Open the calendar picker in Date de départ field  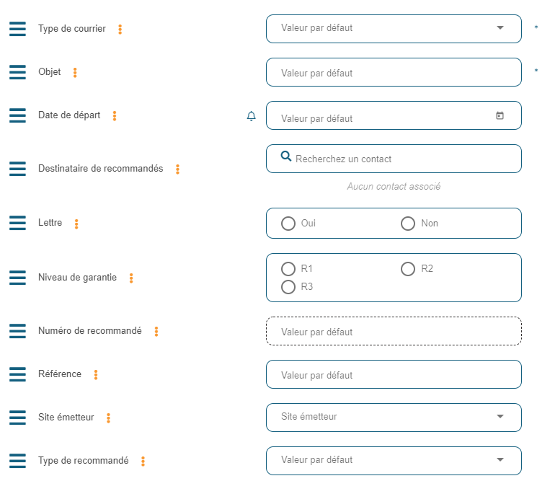500,115
